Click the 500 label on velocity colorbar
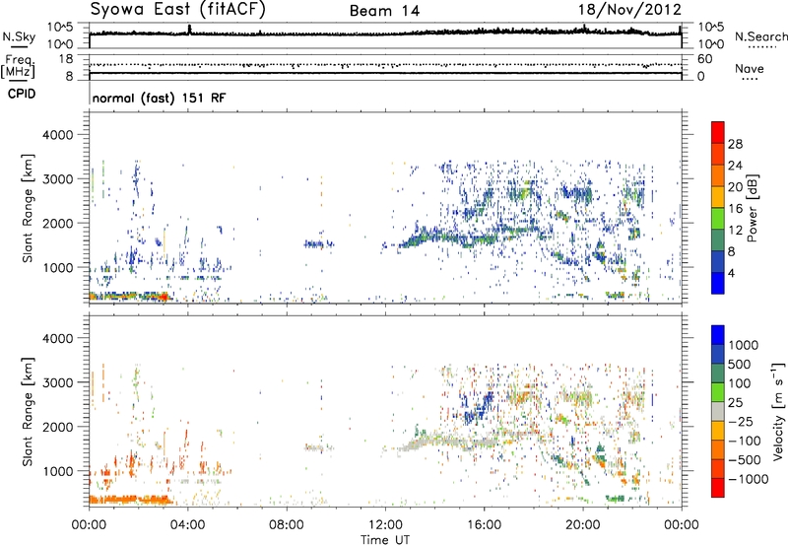Screen dimensions: 788x546 [x=740, y=365]
